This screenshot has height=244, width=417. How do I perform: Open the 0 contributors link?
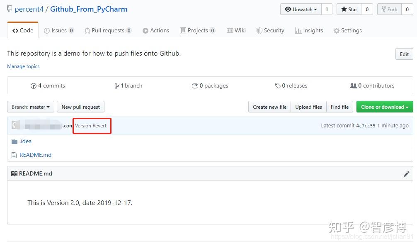372,85
